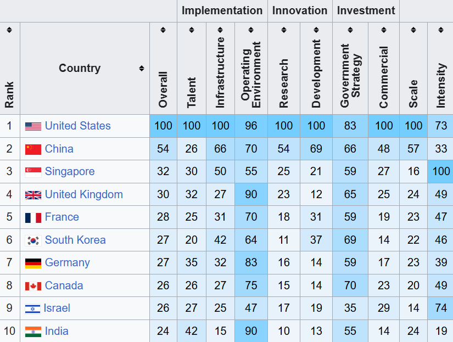Click the China flag icon

coord(33,149)
